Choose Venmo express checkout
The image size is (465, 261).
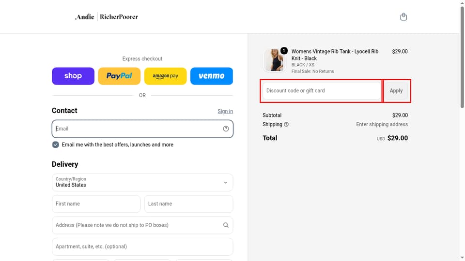(x=212, y=76)
